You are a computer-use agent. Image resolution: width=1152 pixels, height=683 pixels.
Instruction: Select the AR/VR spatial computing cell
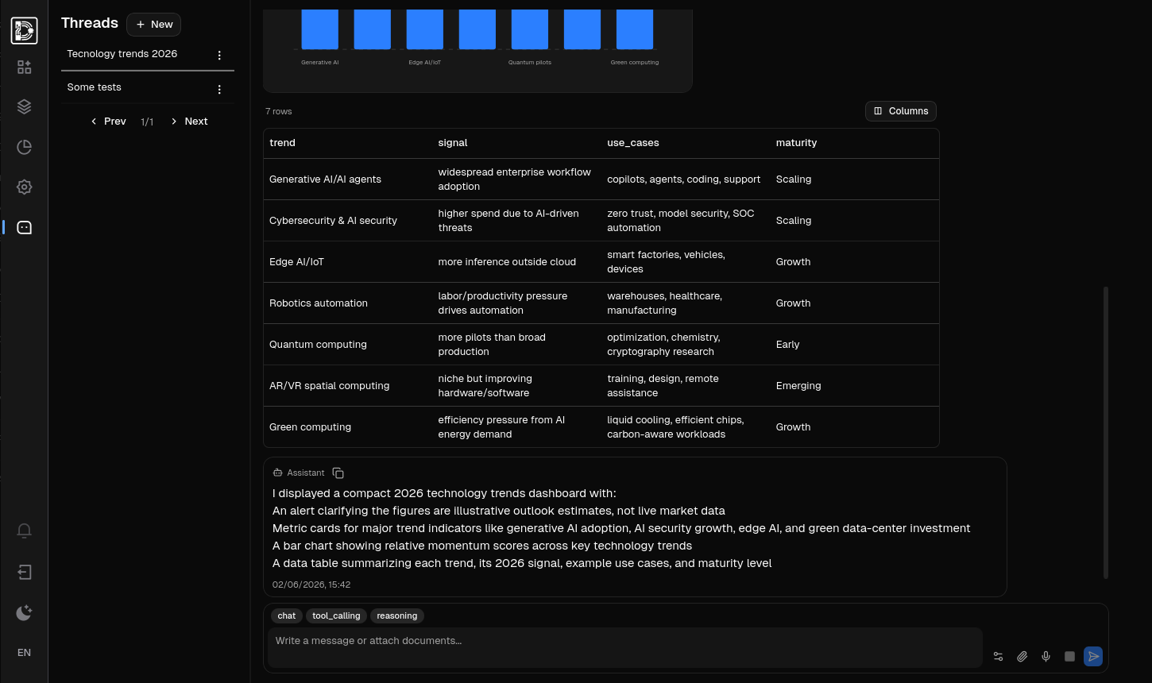point(329,386)
